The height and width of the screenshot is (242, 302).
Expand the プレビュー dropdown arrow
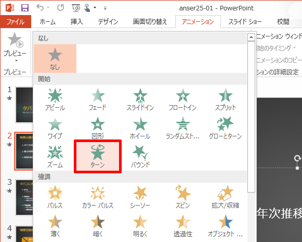point(16,61)
